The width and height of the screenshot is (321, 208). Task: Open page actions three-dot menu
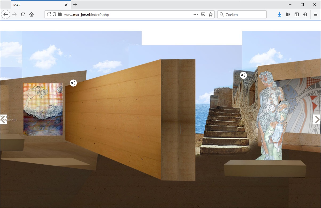(195, 15)
